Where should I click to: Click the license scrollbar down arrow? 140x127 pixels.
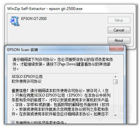coord(115,115)
